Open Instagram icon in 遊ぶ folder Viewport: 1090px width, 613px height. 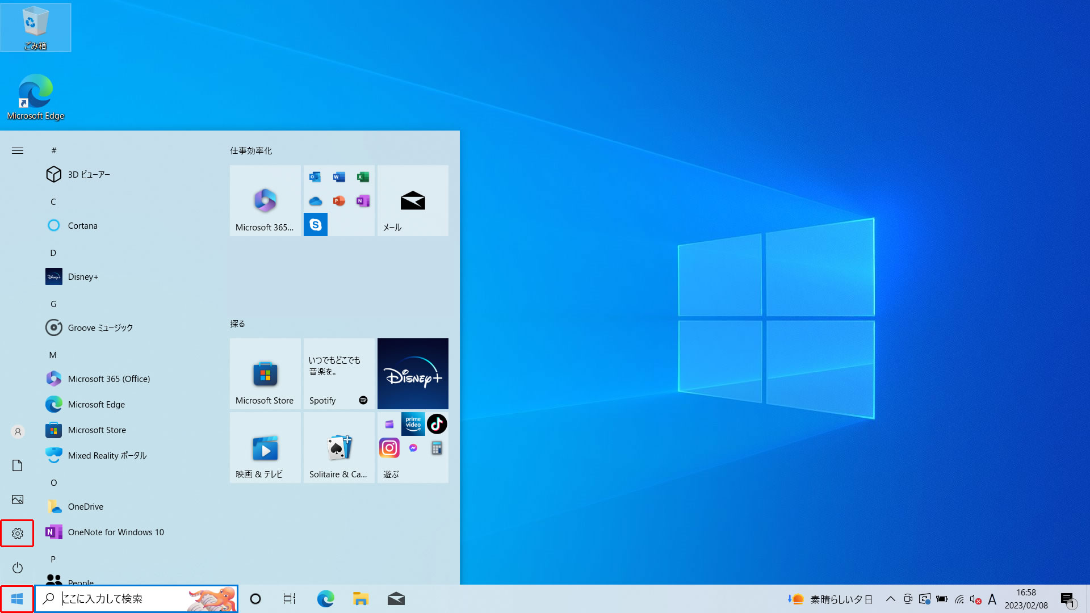tap(389, 448)
